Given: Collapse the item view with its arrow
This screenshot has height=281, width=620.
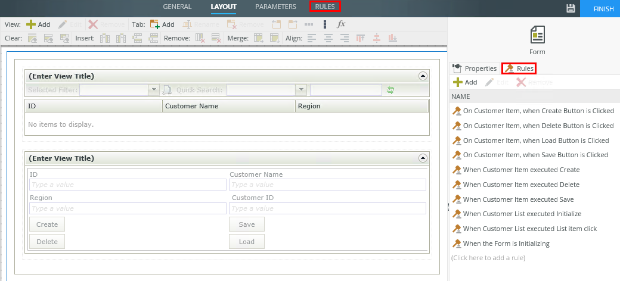Looking at the screenshot, I should point(423,158).
